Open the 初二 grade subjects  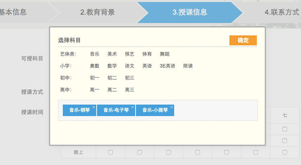click(112, 78)
